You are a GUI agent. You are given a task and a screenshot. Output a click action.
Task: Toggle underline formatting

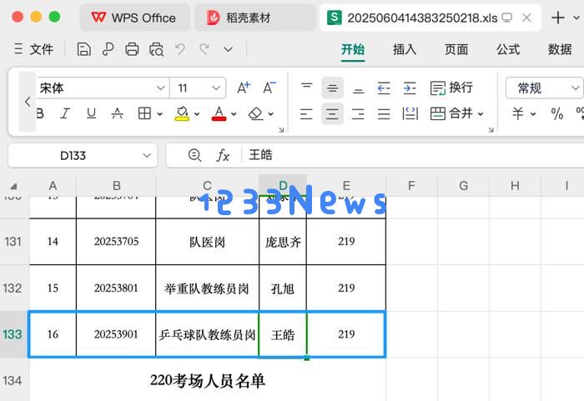(x=91, y=113)
